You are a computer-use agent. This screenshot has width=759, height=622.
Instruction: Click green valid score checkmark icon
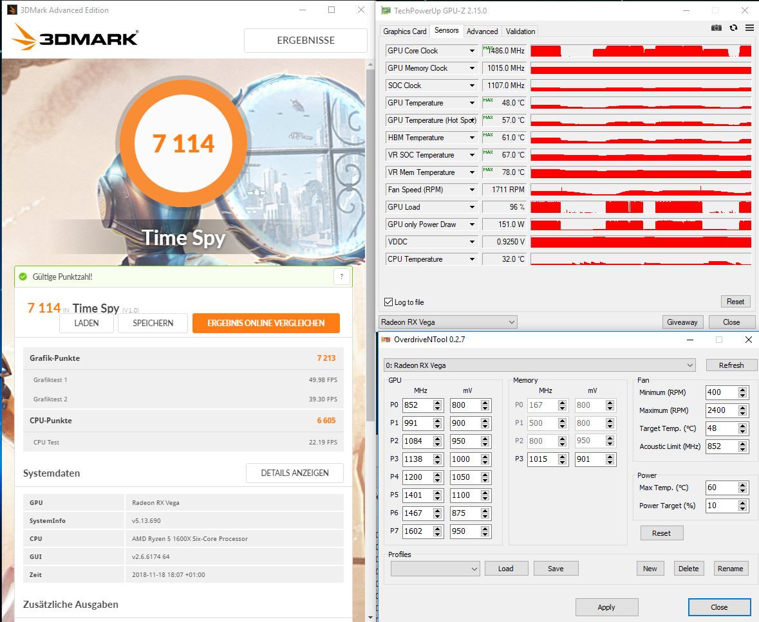tap(23, 277)
